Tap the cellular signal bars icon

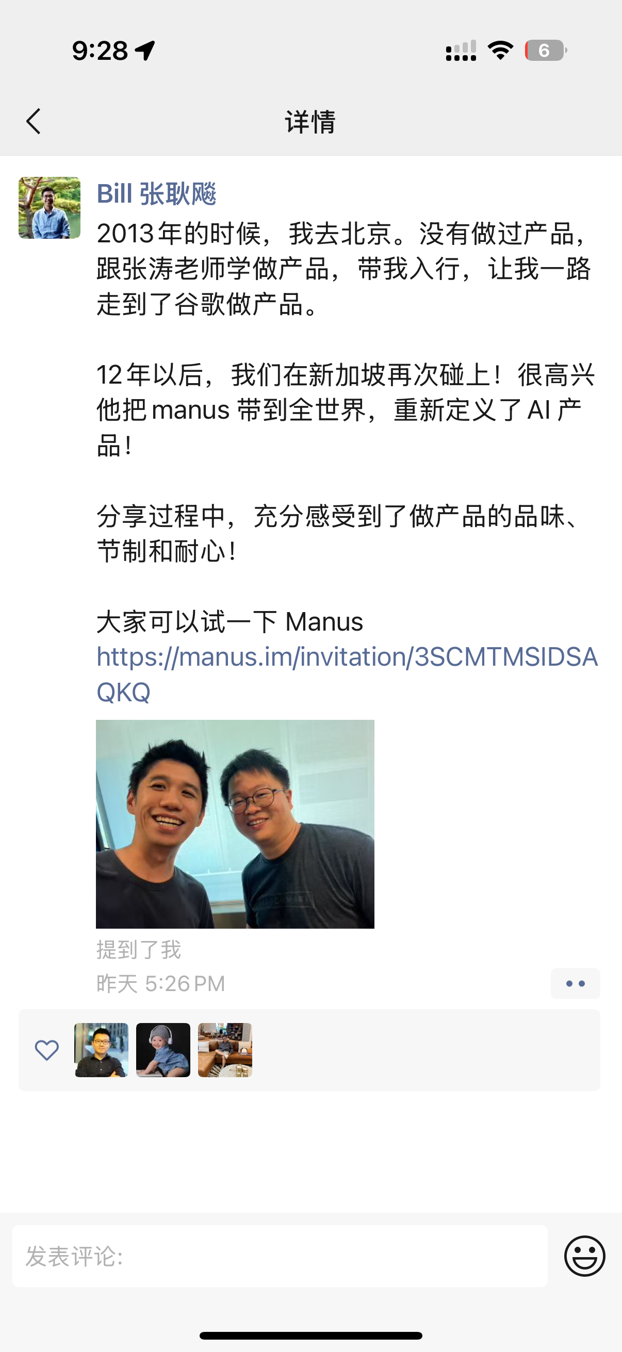[461, 51]
